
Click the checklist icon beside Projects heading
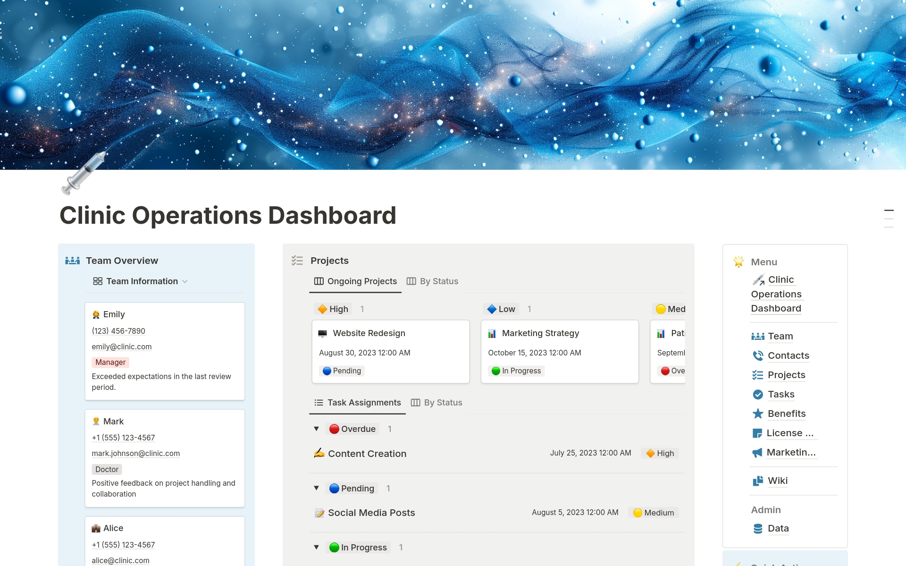click(297, 260)
